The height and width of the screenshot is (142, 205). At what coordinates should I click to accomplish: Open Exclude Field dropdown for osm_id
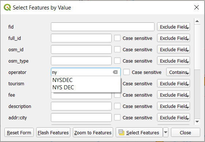174,49
